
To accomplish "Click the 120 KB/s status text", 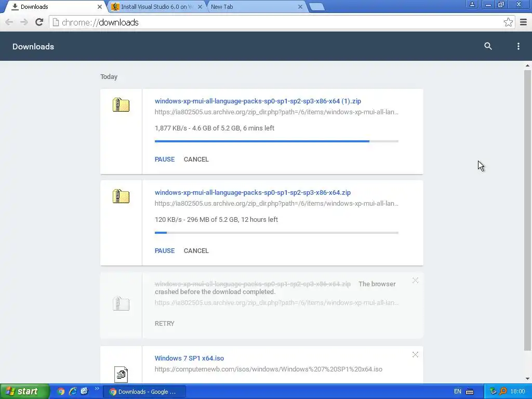I will (216, 220).
